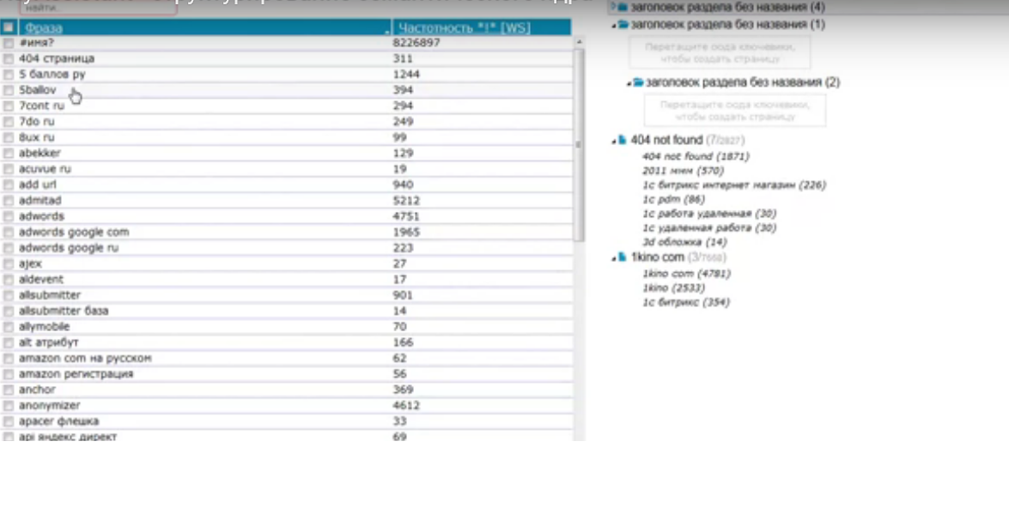Expand untitled section (4) tree arrow

point(613,6)
